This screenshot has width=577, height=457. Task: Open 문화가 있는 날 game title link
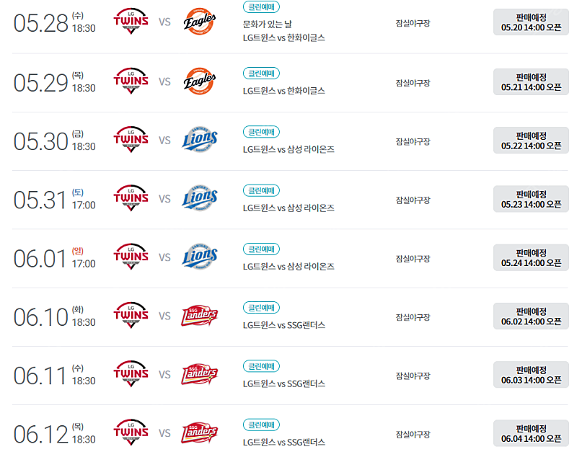(x=267, y=25)
